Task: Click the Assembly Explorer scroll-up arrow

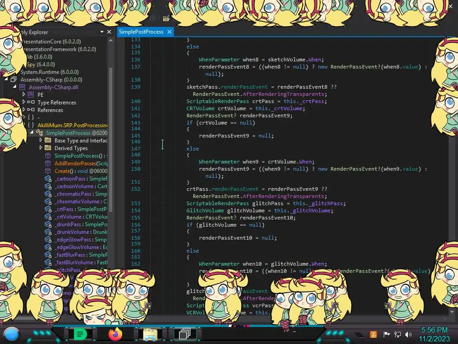Action: point(111,40)
